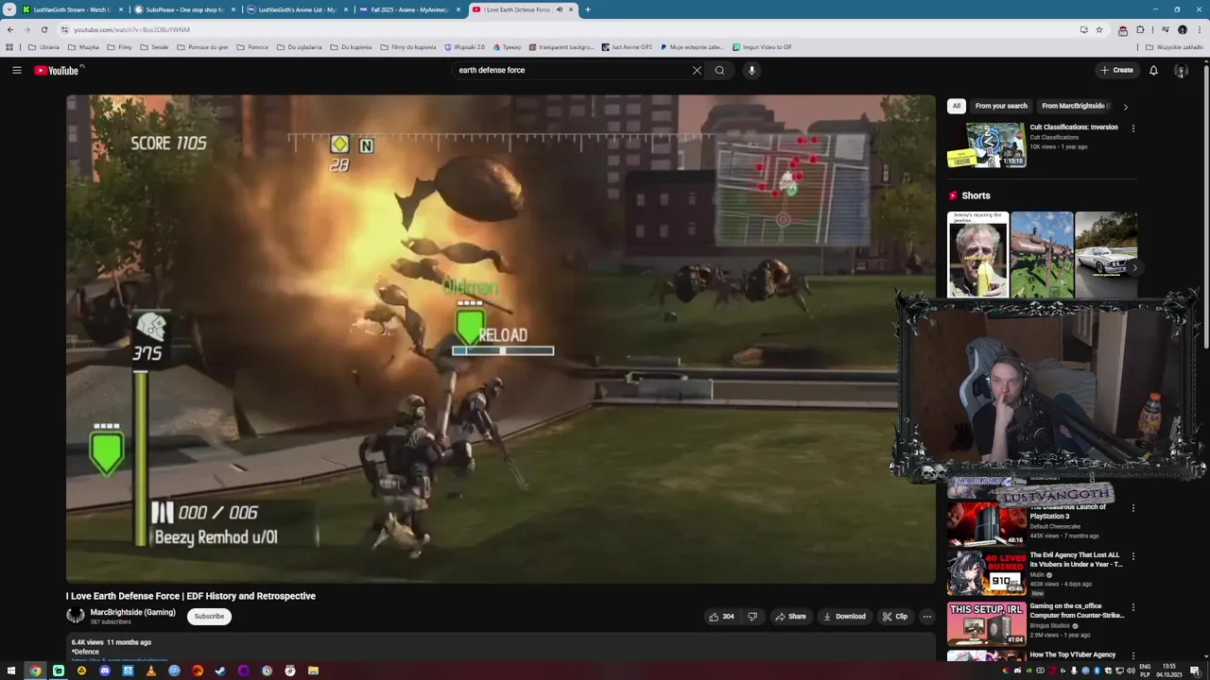Open the Cult Classifications: Inversion thumbnail
1210x680 pixels.
[986, 144]
